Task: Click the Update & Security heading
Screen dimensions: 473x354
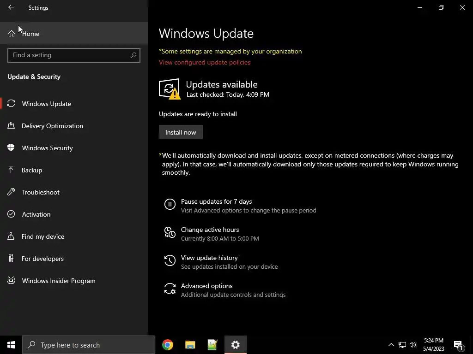Action: click(34, 77)
